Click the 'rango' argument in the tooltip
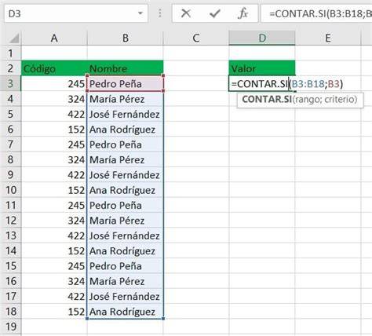 click(x=307, y=100)
